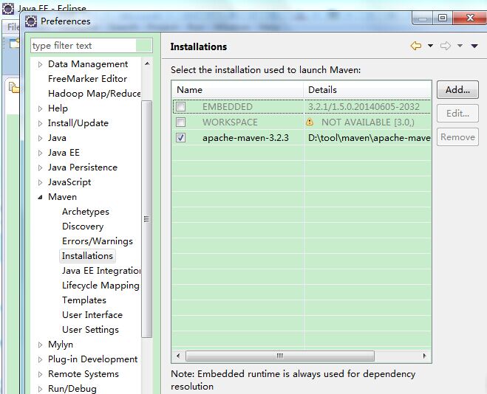Expand the JavaScript tree node

coord(40,182)
